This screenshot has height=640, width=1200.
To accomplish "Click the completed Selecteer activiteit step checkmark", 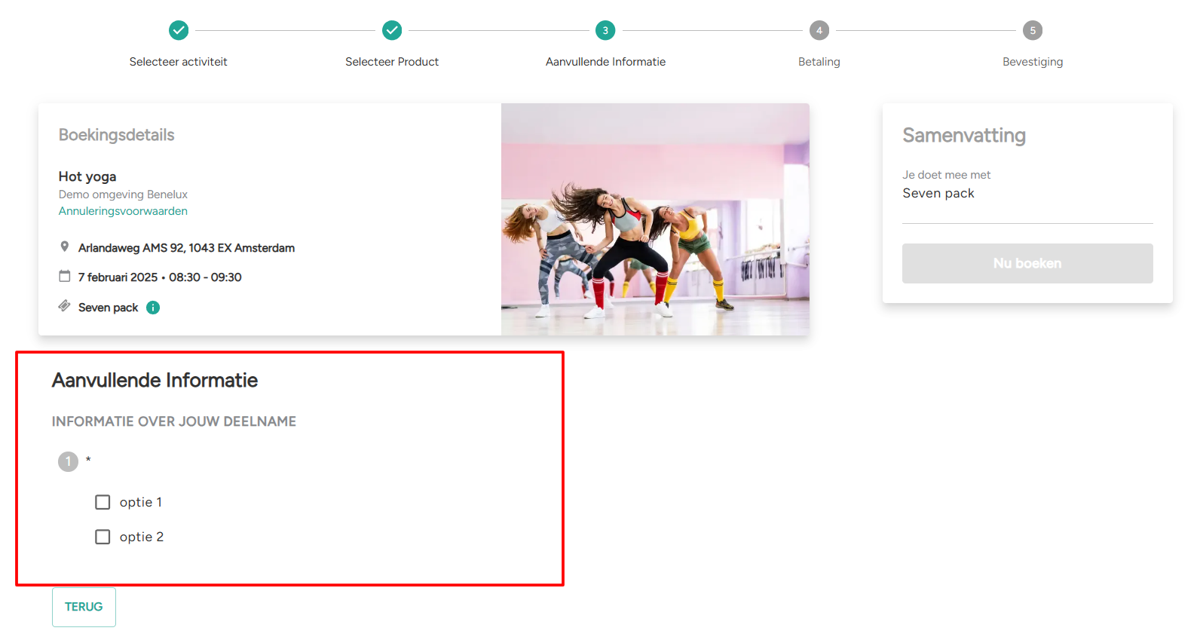I will click(179, 30).
